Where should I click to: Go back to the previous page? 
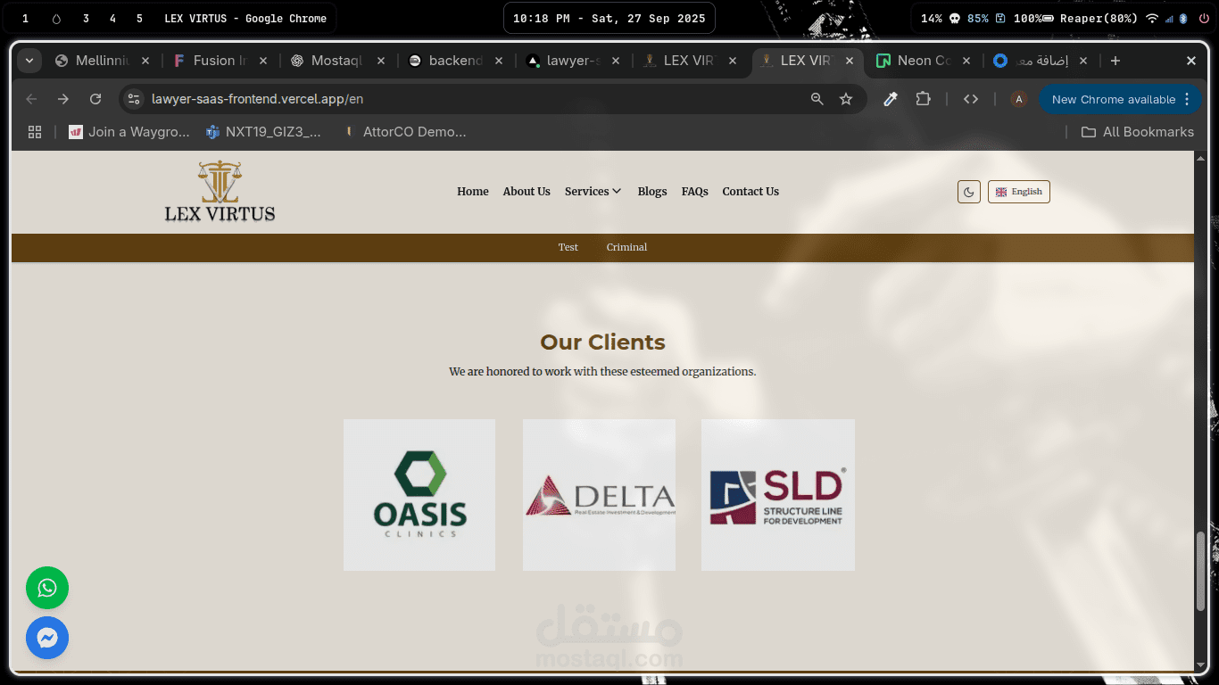(32, 99)
